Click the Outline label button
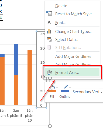 [65, 97]
